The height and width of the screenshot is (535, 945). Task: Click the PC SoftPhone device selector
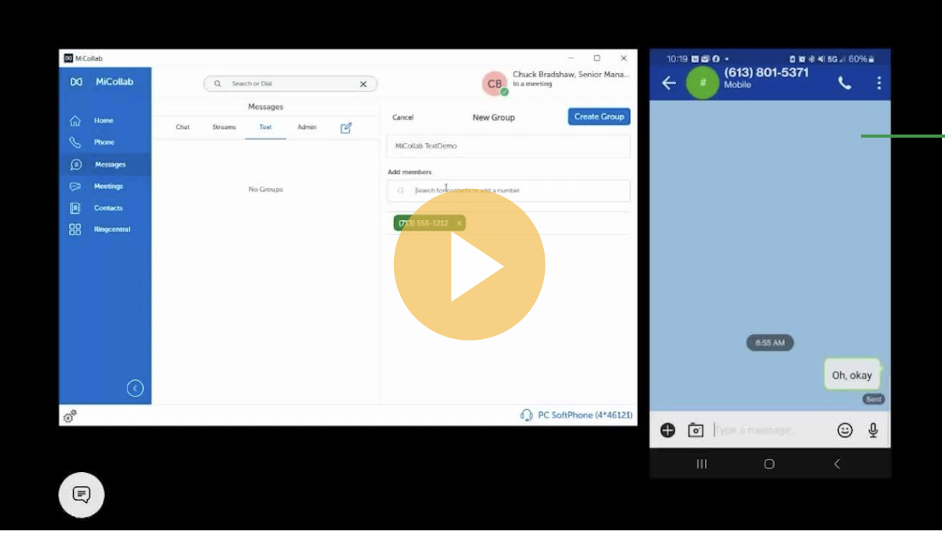tap(577, 415)
